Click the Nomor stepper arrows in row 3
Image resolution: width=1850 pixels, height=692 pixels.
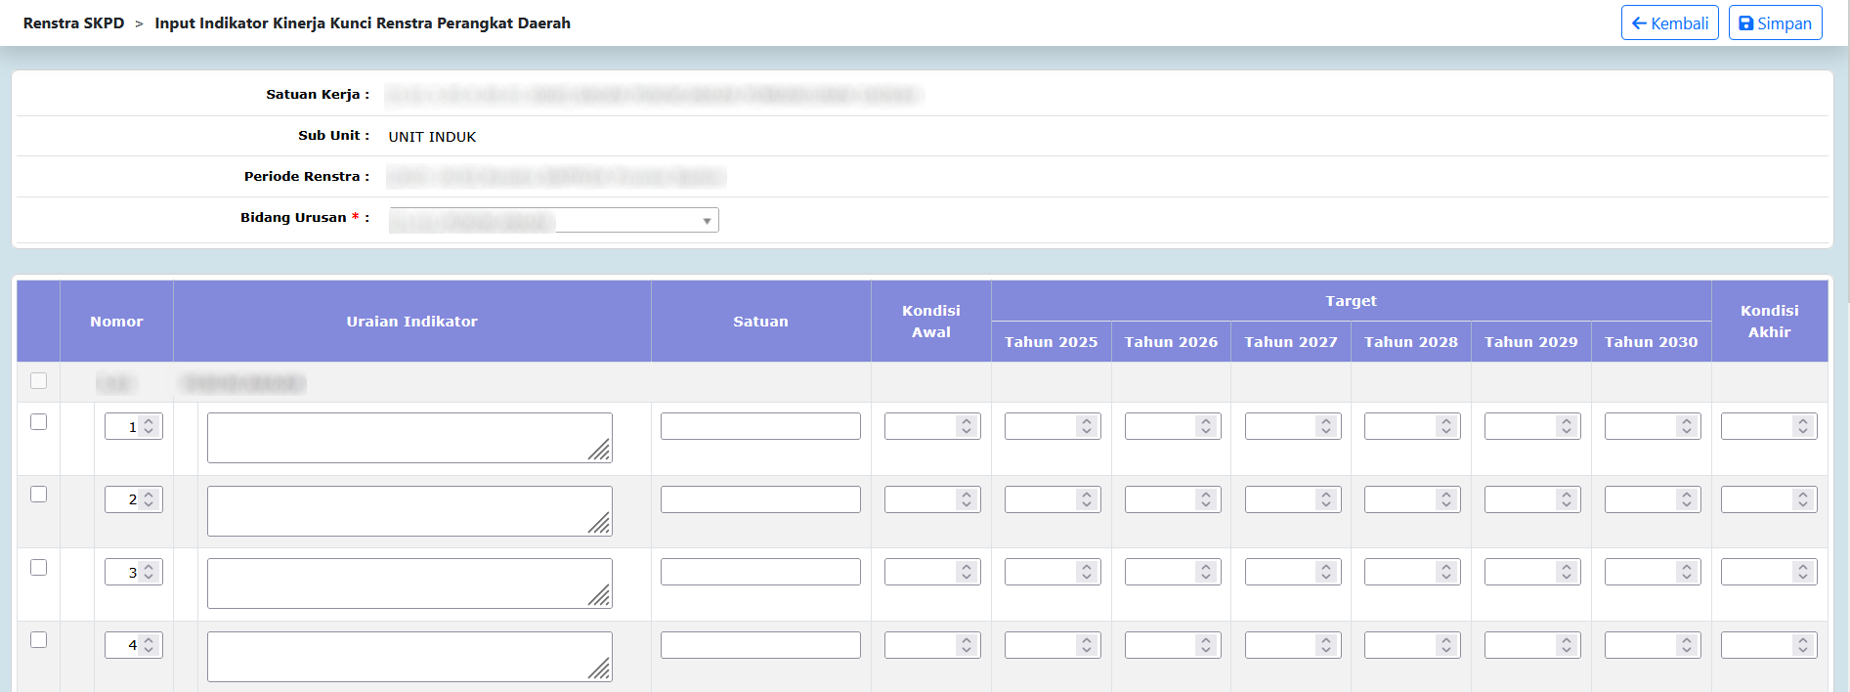pyautogui.click(x=149, y=573)
